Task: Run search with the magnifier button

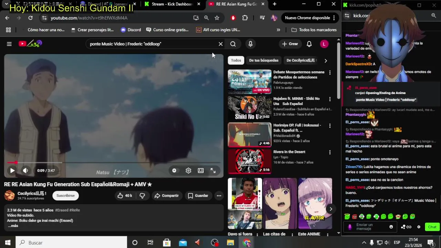Action: tap(233, 44)
